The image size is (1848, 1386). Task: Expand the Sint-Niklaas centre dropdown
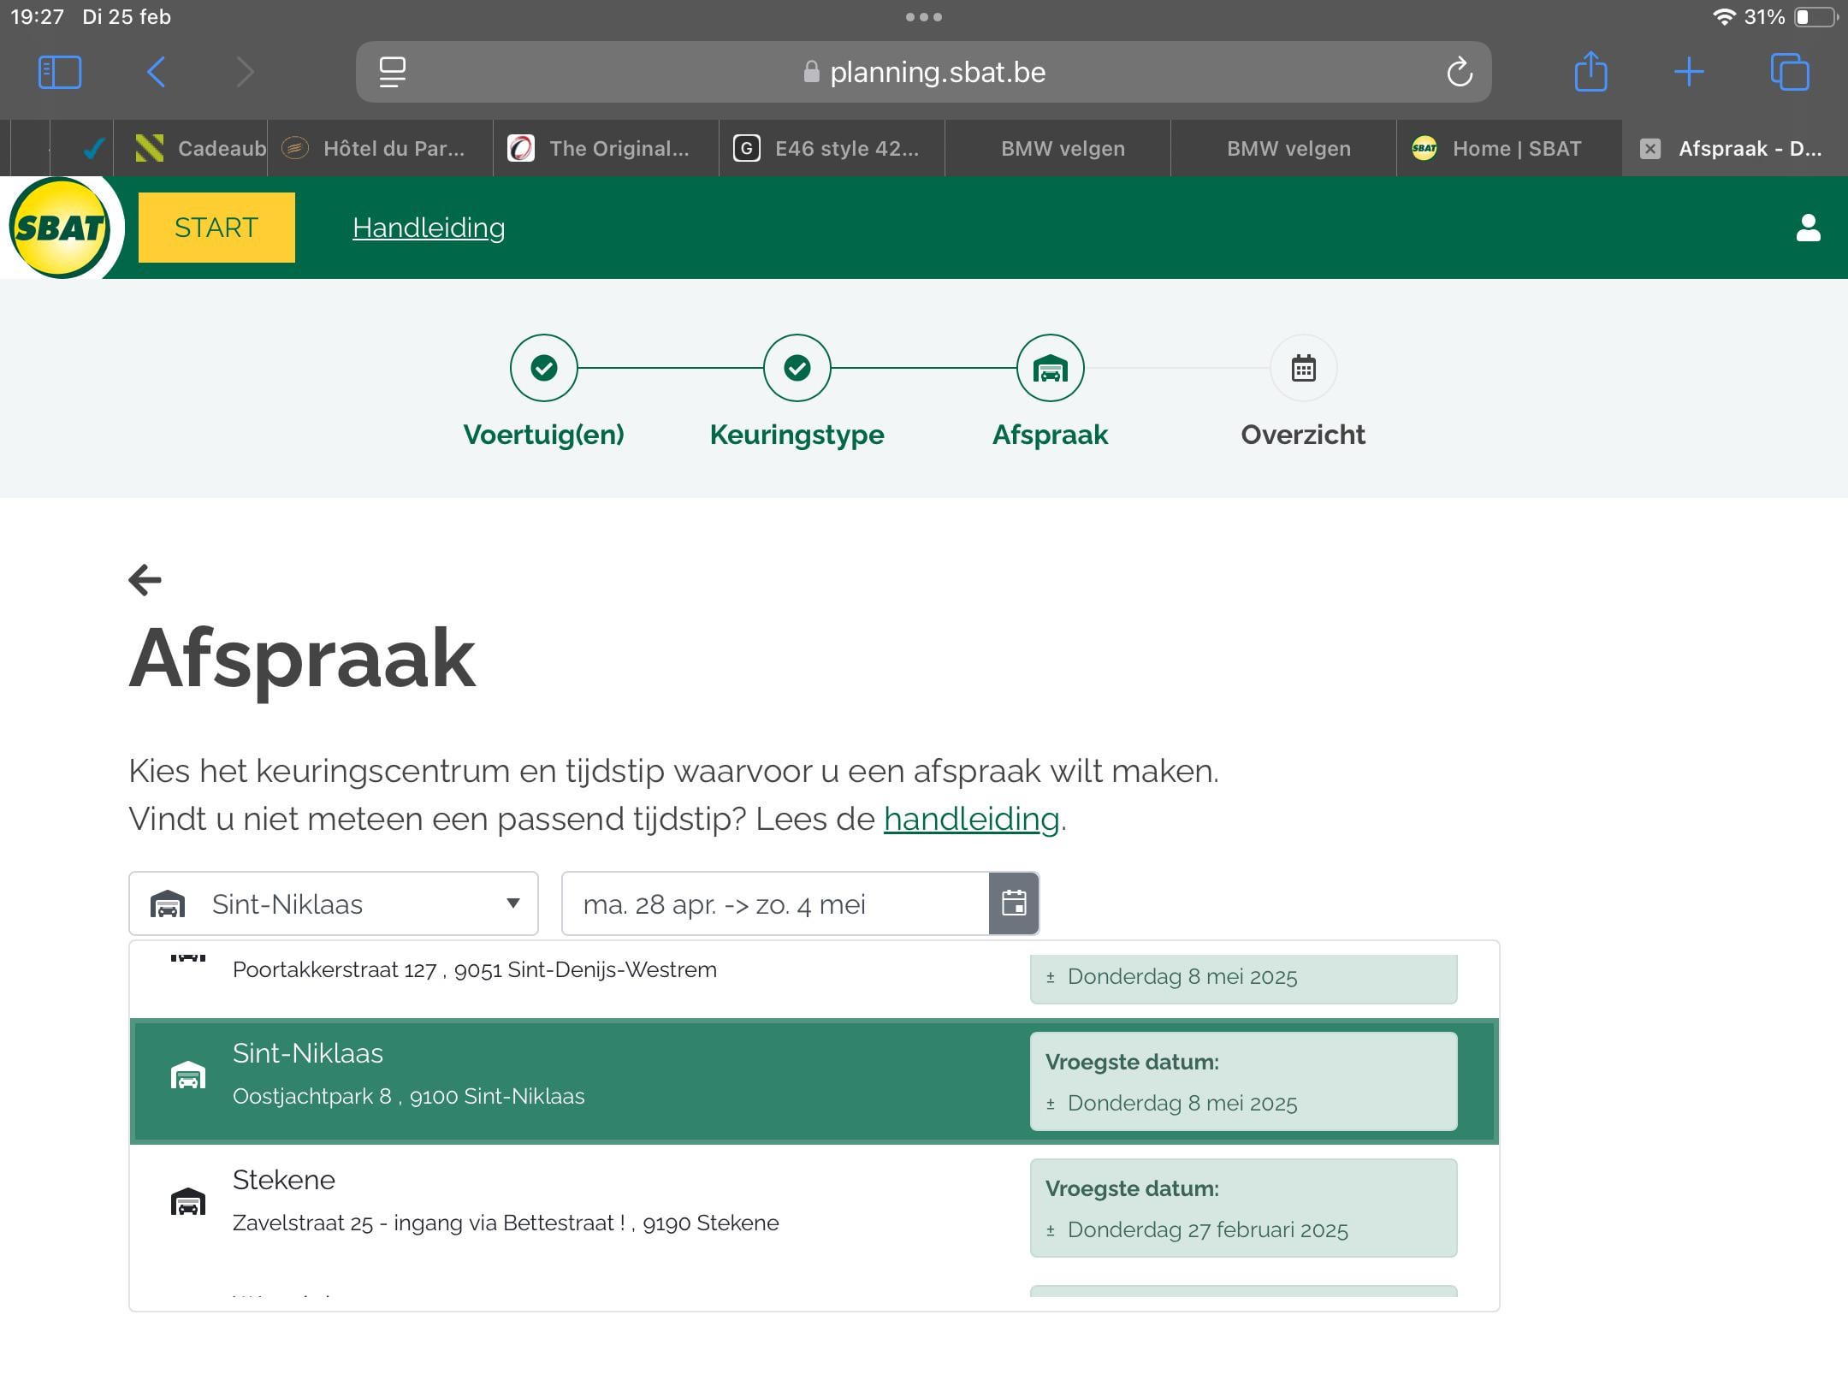pos(334,903)
